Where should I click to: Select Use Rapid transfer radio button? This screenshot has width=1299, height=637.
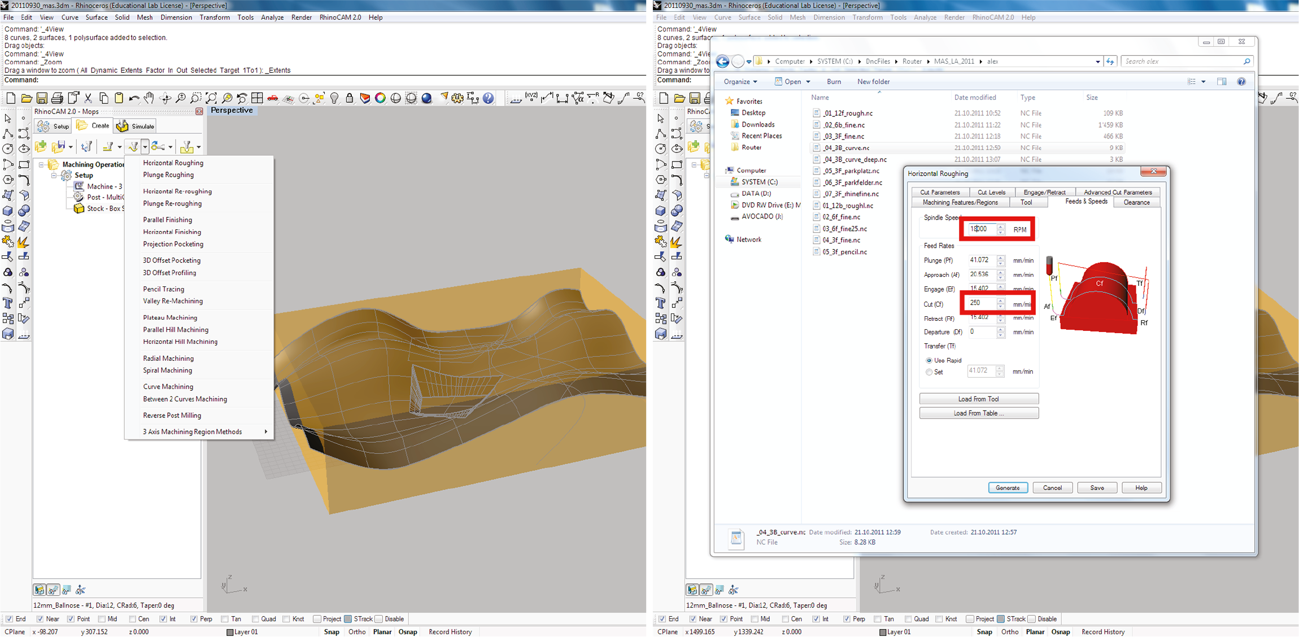[x=929, y=360]
